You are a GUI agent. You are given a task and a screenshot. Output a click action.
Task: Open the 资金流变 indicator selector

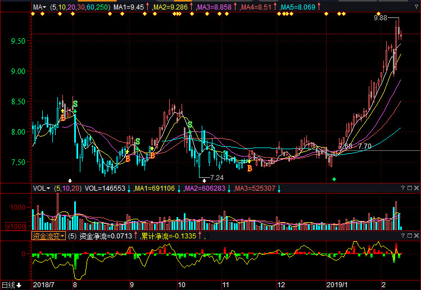[x=48, y=236]
